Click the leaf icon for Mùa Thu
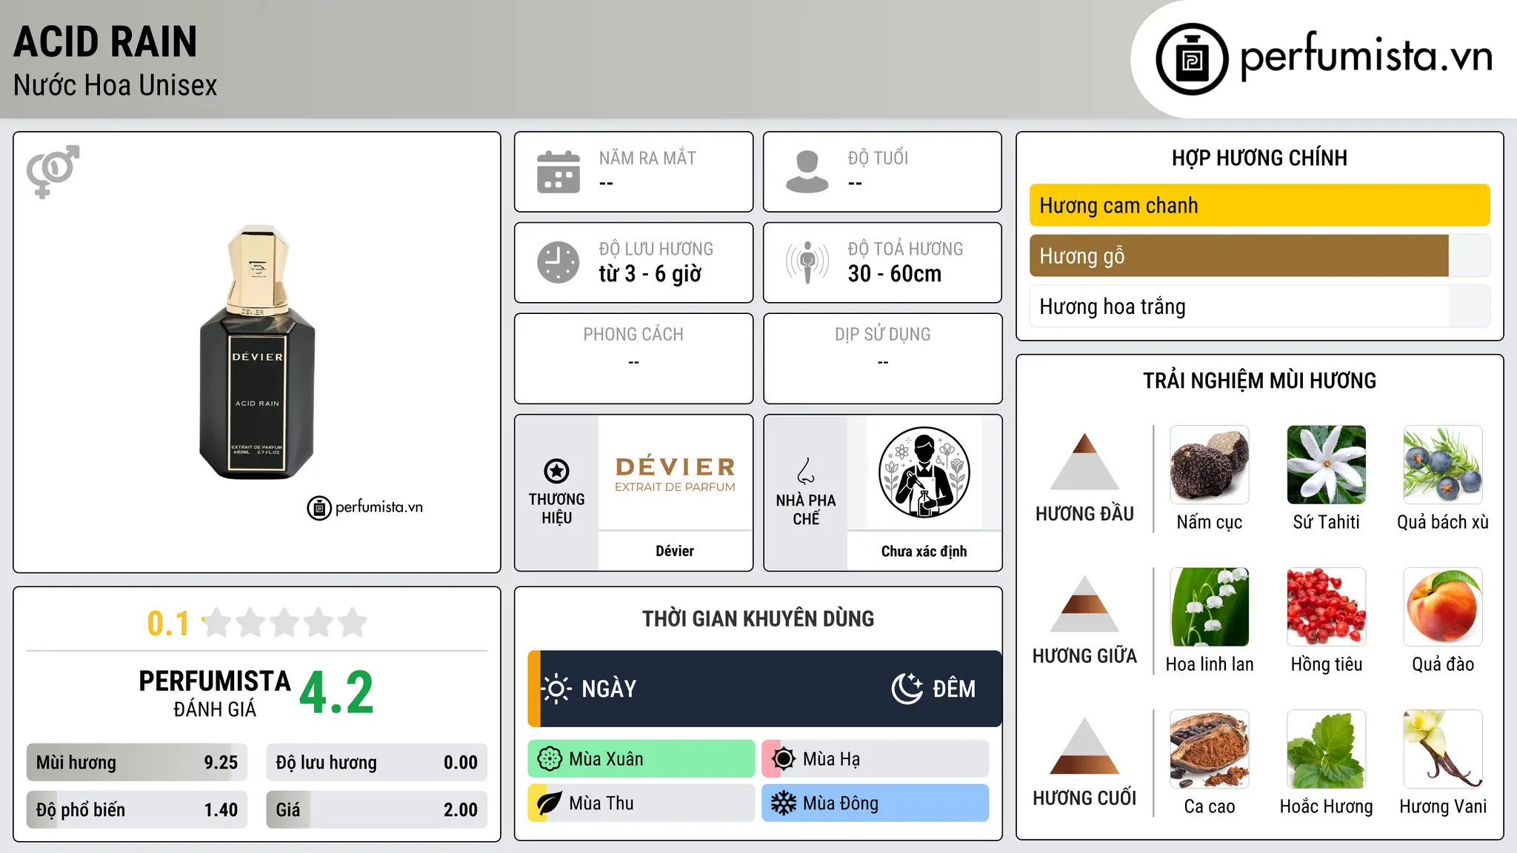Screen dimensions: 1517x853 (x=550, y=803)
